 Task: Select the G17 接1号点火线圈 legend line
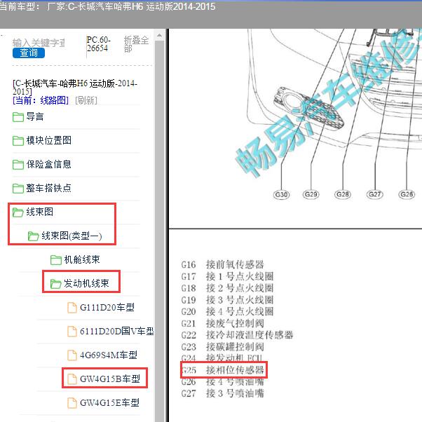(227, 276)
